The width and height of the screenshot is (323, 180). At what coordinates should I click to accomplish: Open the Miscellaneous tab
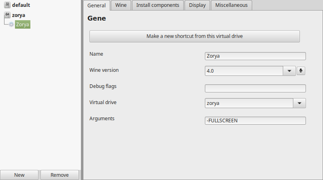click(x=231, y=5)
